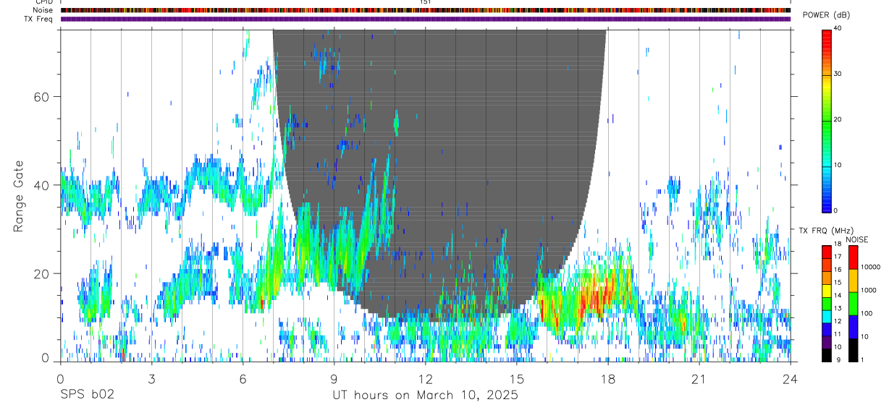Click the "18" label on the TX FRQ scale
889x410 pixels.
coord(838,244)
